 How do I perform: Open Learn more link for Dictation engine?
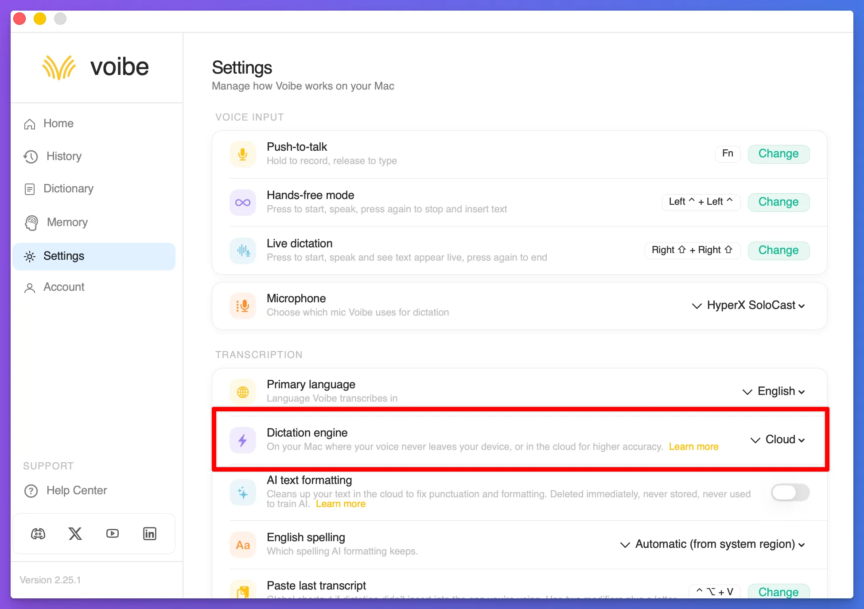pyautogui.click(x=693, y=447)
